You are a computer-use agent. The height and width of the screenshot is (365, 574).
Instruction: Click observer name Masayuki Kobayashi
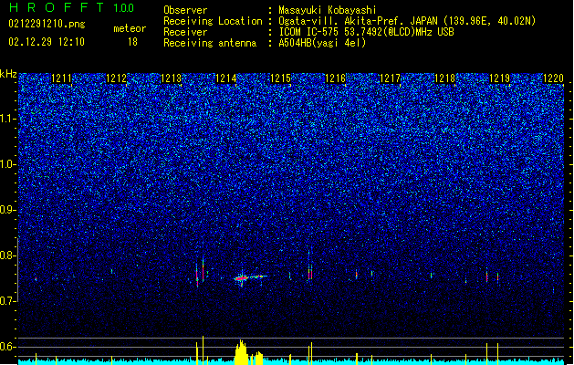tap(327, 10)
